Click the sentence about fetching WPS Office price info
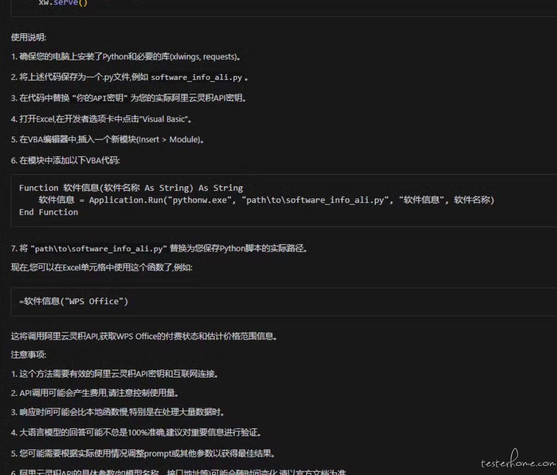The height and width of the screenshot is (475, 557). [x=144, y=336]
